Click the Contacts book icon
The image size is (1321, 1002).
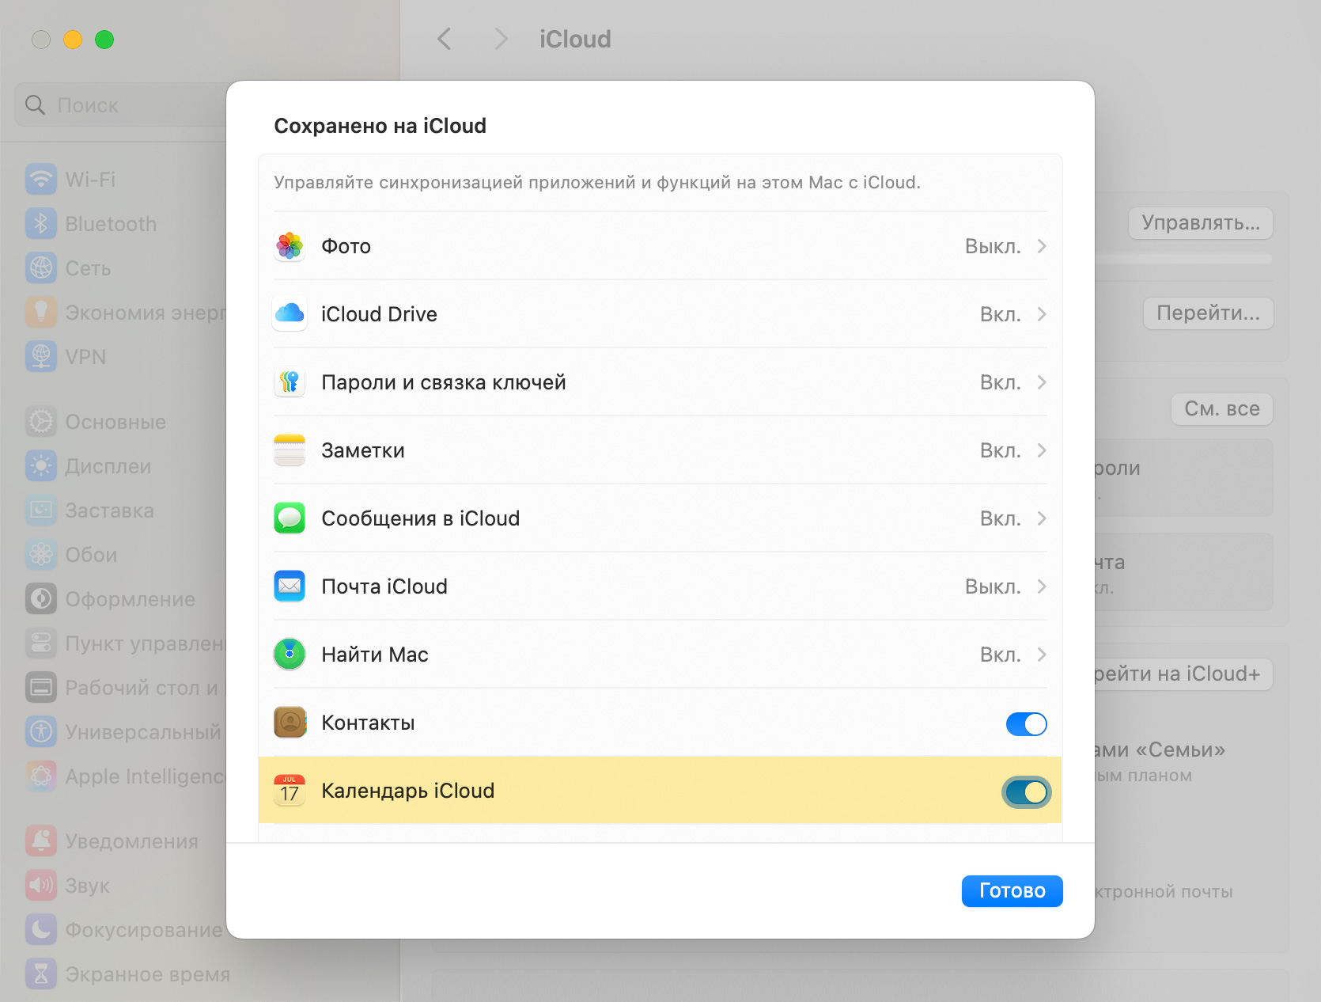tap(290, 723)
